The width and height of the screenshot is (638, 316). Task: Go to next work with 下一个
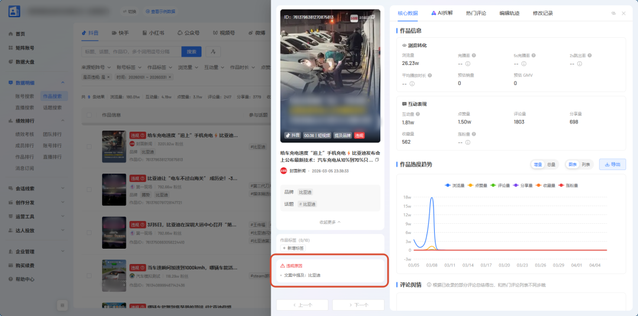coord(358,305)
